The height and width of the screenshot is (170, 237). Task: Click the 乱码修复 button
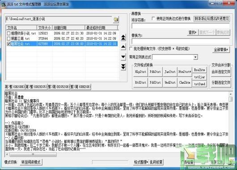point(156,162)
